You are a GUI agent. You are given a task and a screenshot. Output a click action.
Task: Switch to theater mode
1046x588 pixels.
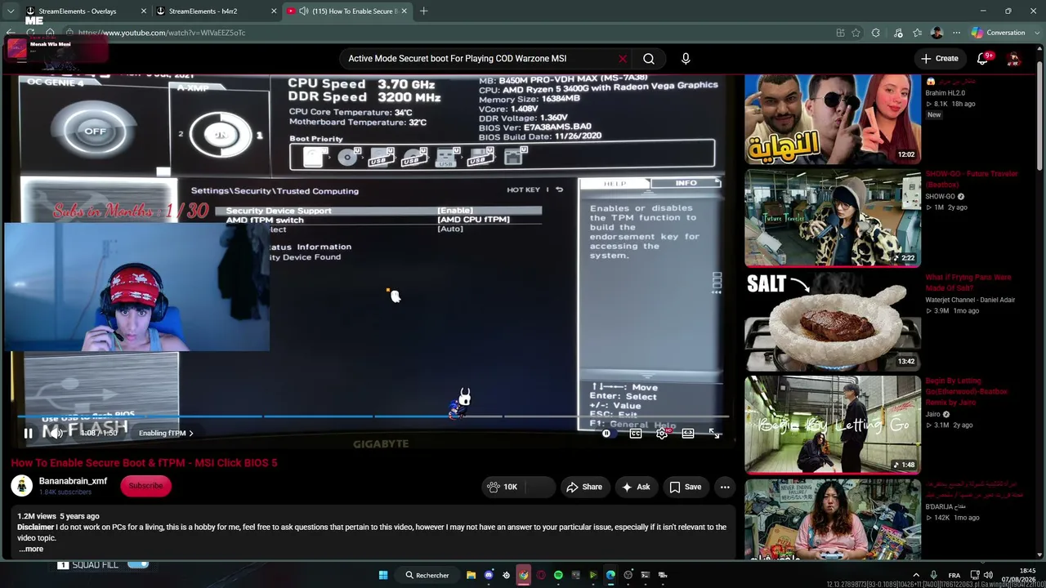coord(688,434)
